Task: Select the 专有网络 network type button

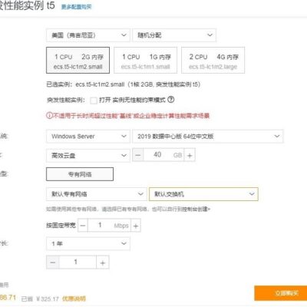Action: pyautogui.click(x=80, y=174)
